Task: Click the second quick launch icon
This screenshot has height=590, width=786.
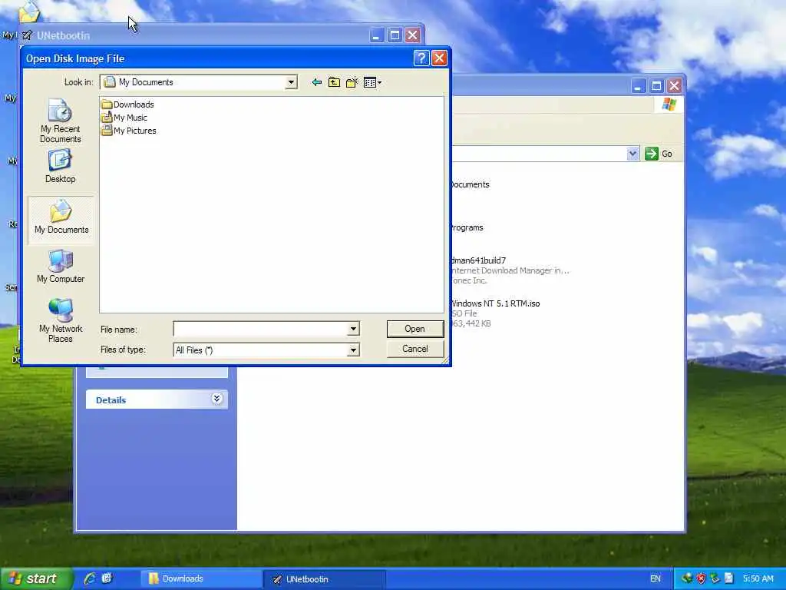Action: (x=107, y=578)
